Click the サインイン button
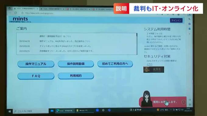 (x=176, y=20)
